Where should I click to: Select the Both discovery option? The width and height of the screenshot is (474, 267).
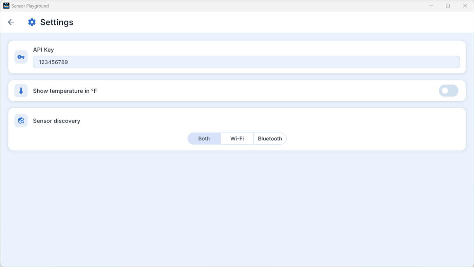click(x=204, y=138)
